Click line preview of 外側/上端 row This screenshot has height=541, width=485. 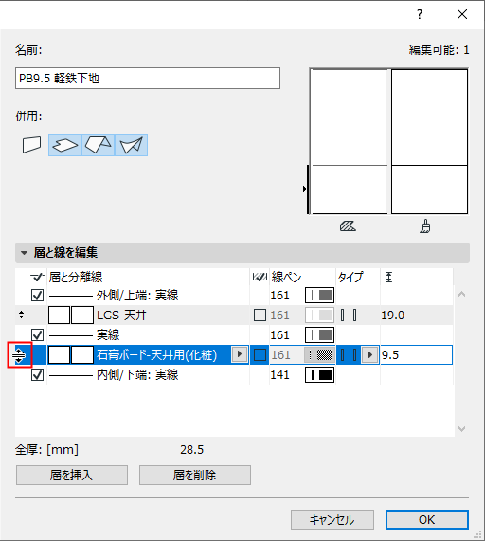point(71,296)
